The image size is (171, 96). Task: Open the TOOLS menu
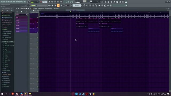[22, 2]
